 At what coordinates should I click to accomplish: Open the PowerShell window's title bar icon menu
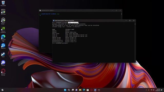(54, 20)
